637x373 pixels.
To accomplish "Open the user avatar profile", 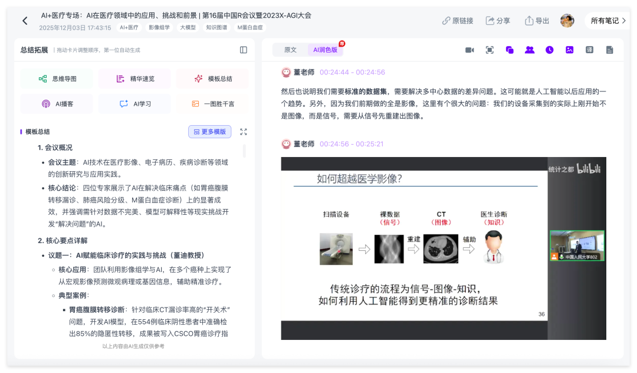I will pyautogui.click(x=567, y=20).
